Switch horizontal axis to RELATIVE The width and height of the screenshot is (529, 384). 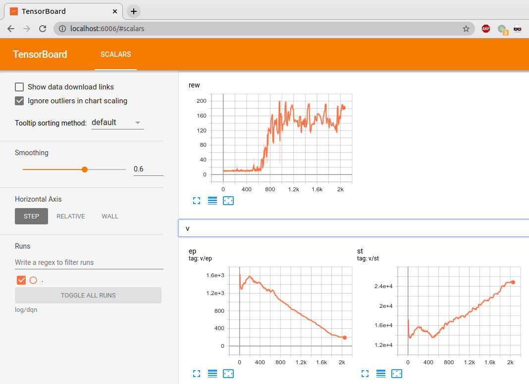pos(71,216)
